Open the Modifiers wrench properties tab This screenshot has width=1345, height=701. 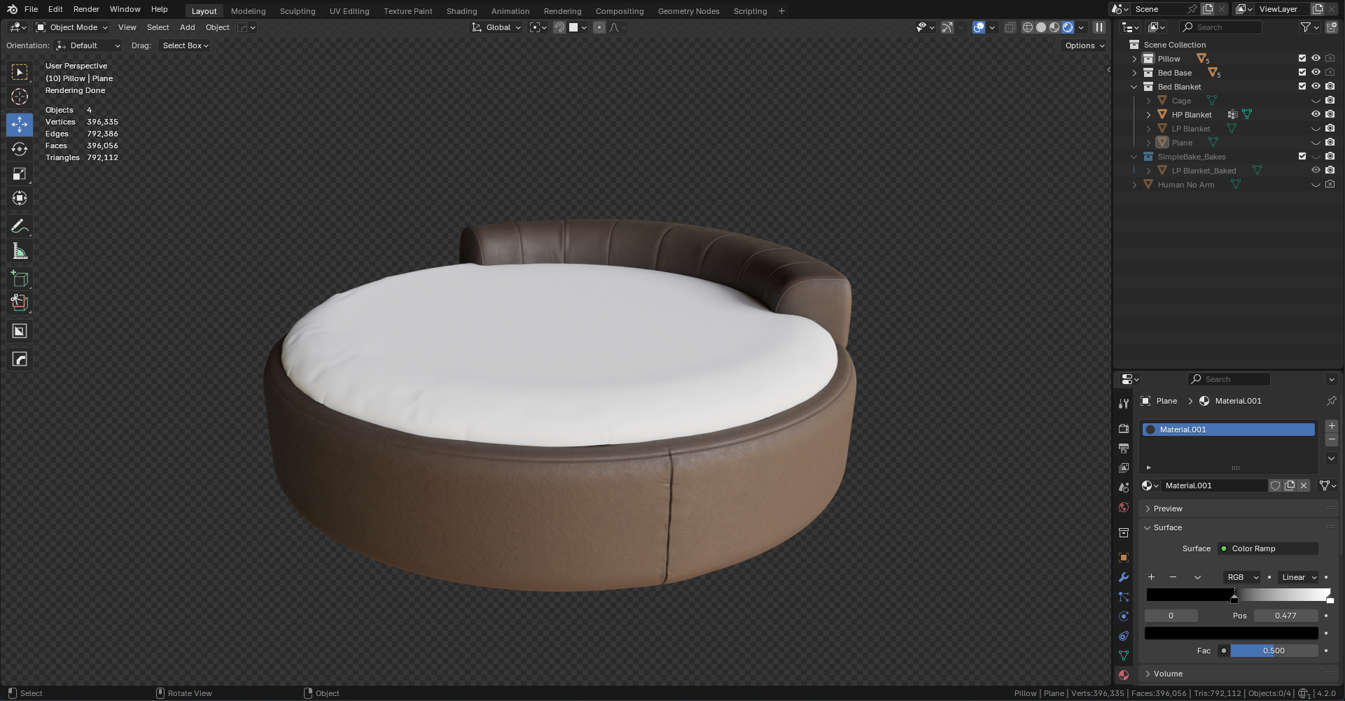[x=1124, y=577]
